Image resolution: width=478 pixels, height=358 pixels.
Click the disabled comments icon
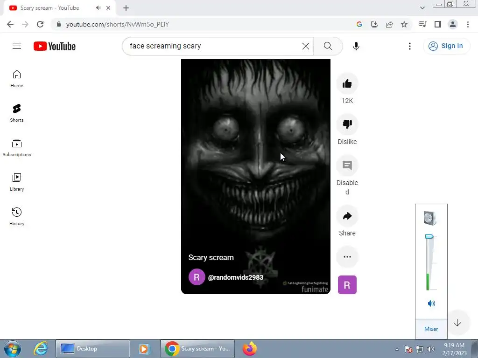click(x=347, y=165)
